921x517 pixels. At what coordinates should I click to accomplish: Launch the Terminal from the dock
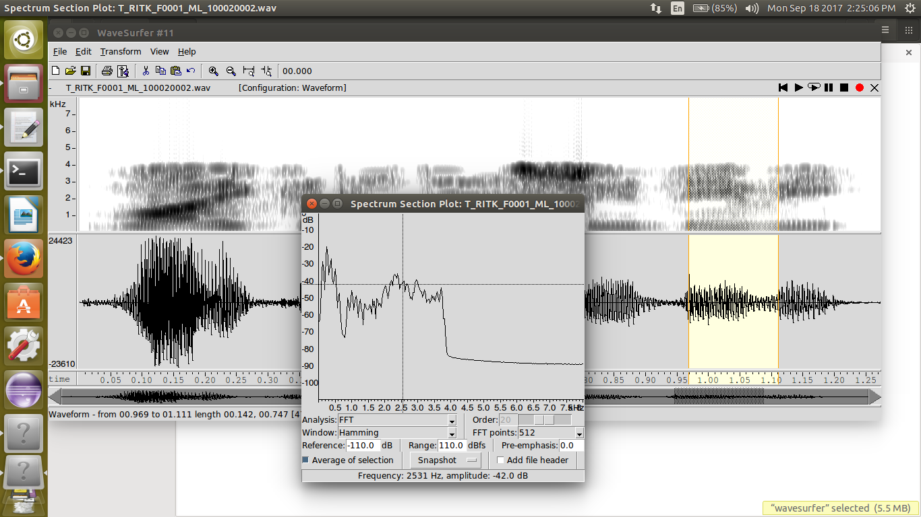pyautogui.click(x=24, y=172)
